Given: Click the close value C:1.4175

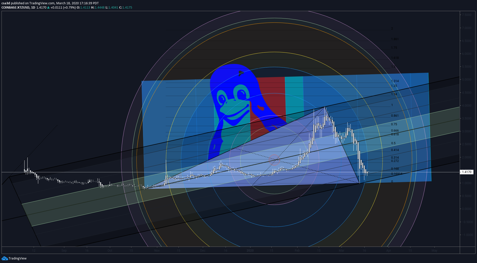Looking at the screenshot, I should click(x=126, y=7).
